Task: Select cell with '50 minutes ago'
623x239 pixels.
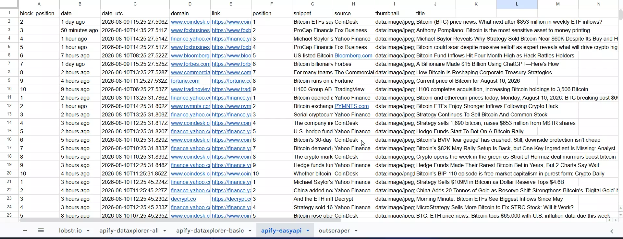Action: pos(80,30)
